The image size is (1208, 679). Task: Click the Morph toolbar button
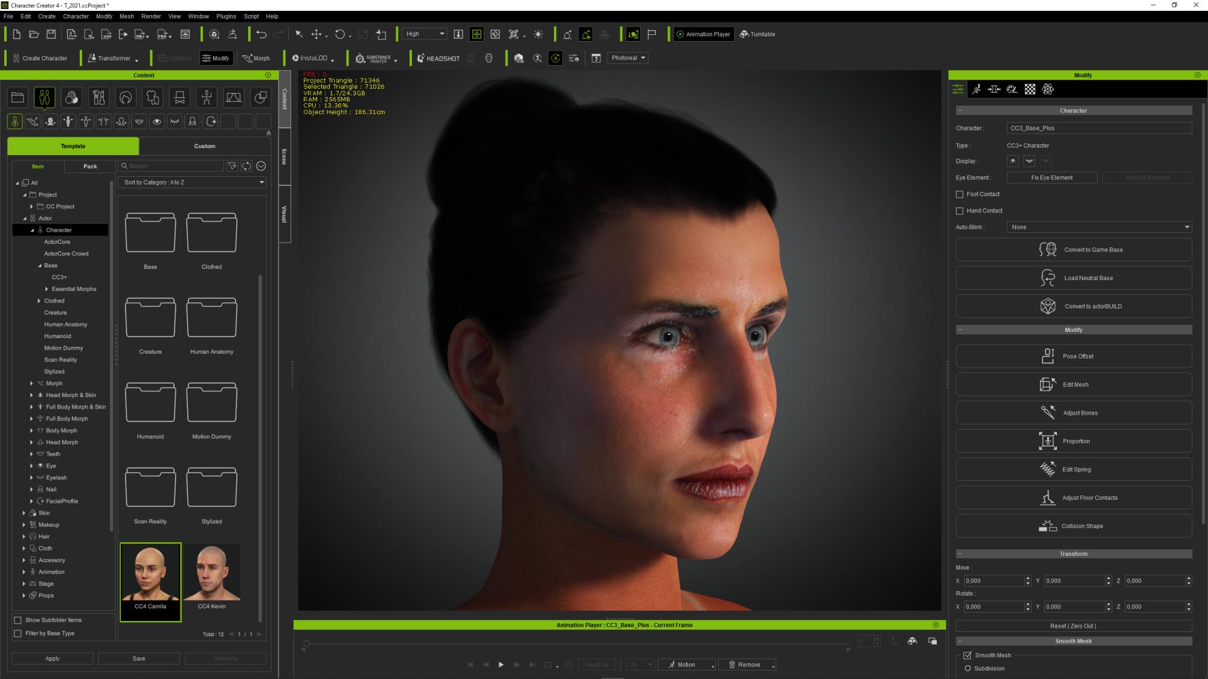pos(256,59)
